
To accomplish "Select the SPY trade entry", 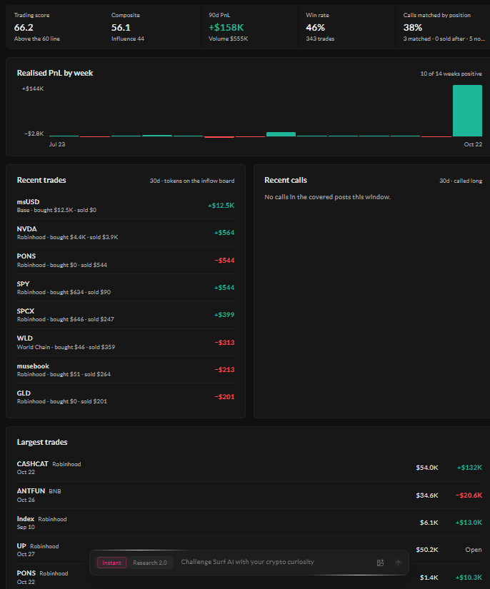I will tap(126, 288).
